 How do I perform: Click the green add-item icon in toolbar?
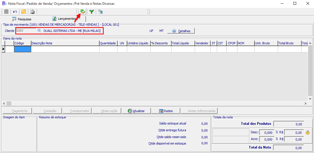click(x=83, y=12)
